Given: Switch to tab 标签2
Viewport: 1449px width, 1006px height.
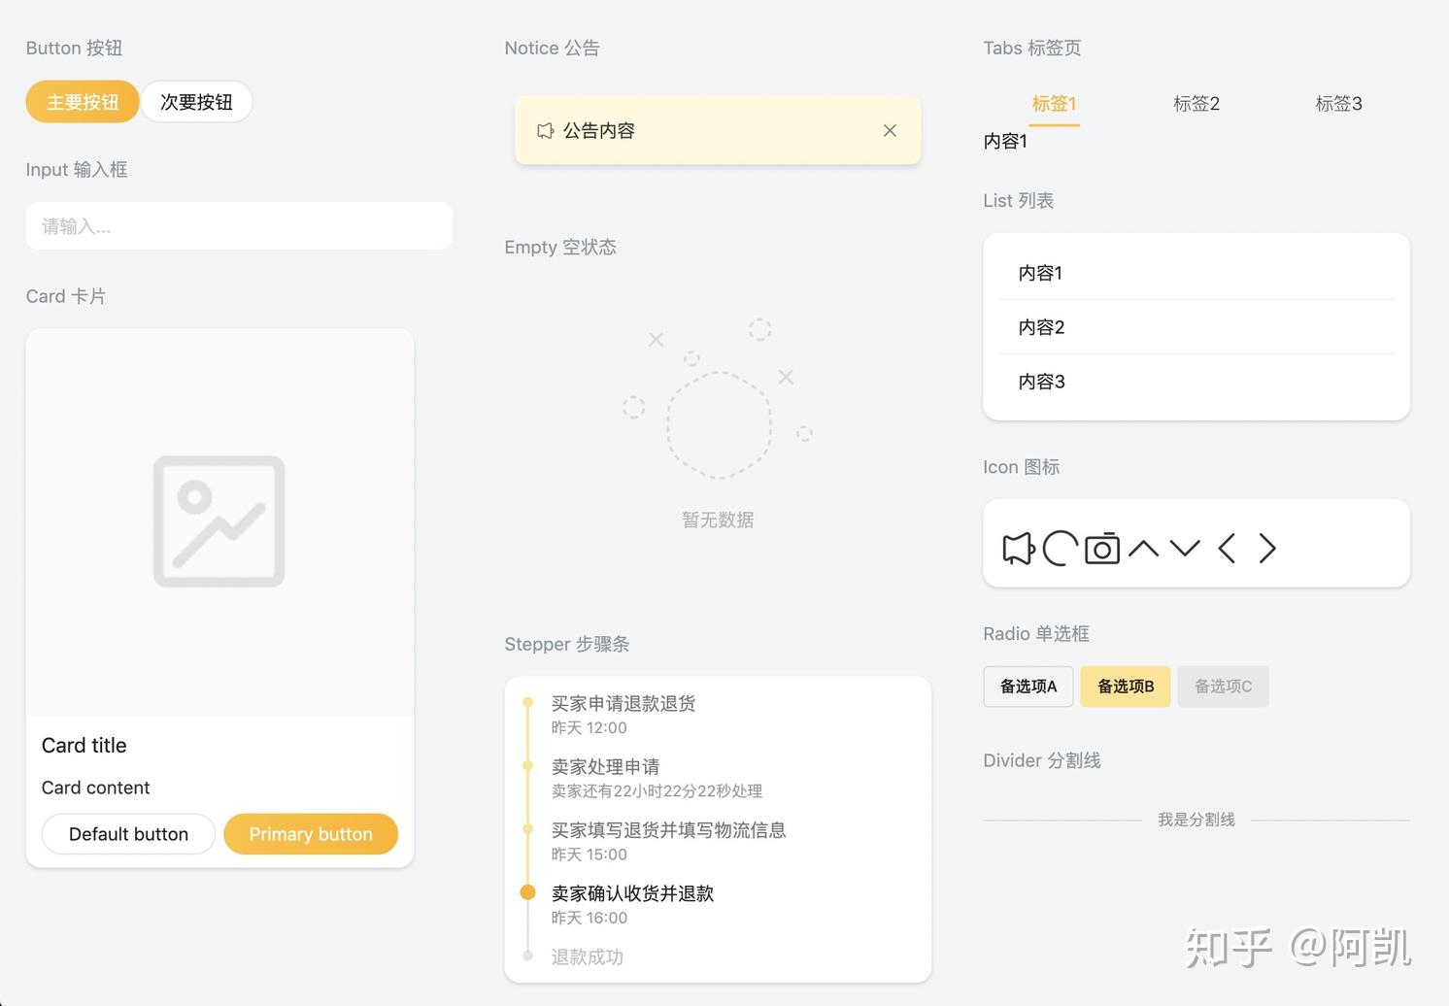Looking at the screenshot, I should coord(1196,104).
